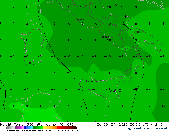Image resolution: width=169 pixels, height=131 pixels.
Task: Click the Cagliari city label
Action: click(34, 63)
